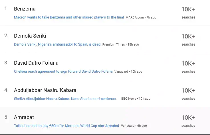The image size is (210, 135).
Task: Click Vanguard source next to Fofana article
Action: (121, 71)
